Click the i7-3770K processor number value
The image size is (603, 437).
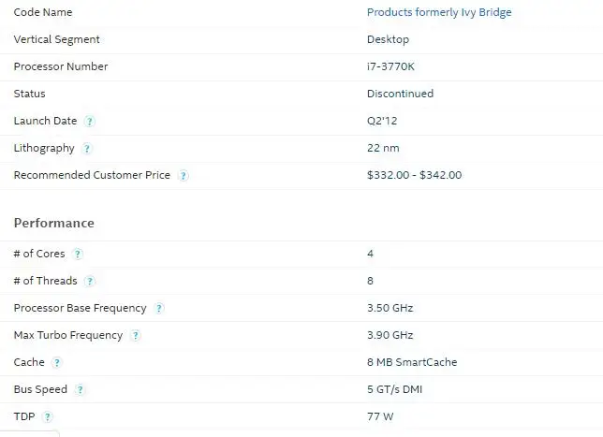390,66
